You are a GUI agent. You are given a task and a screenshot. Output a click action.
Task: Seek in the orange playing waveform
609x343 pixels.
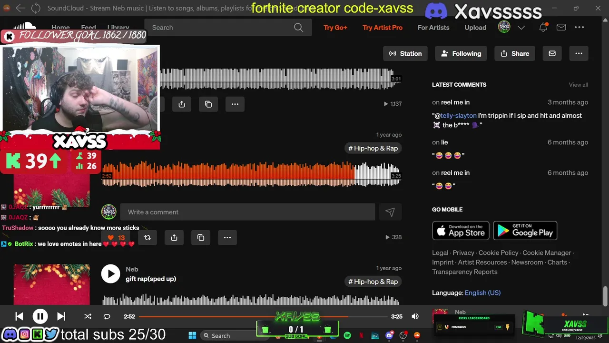coord(251,174)
